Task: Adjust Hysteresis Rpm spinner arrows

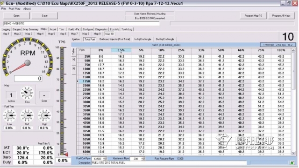Action: [x=143, y=159]
